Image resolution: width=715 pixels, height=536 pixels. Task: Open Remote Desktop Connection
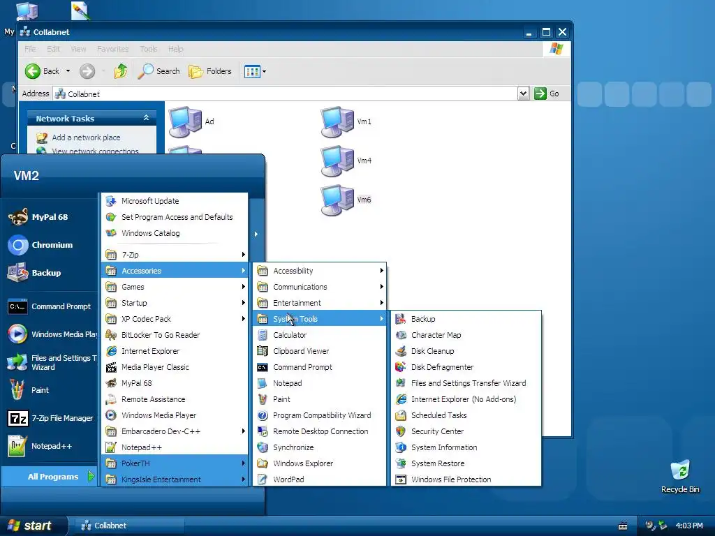pyautogui.click(x=319, y=431)
